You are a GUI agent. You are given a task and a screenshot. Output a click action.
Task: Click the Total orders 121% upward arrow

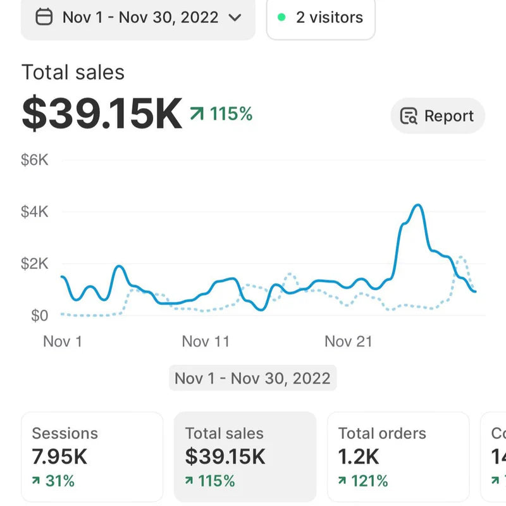pyautogui.click(x=343, y=481)
